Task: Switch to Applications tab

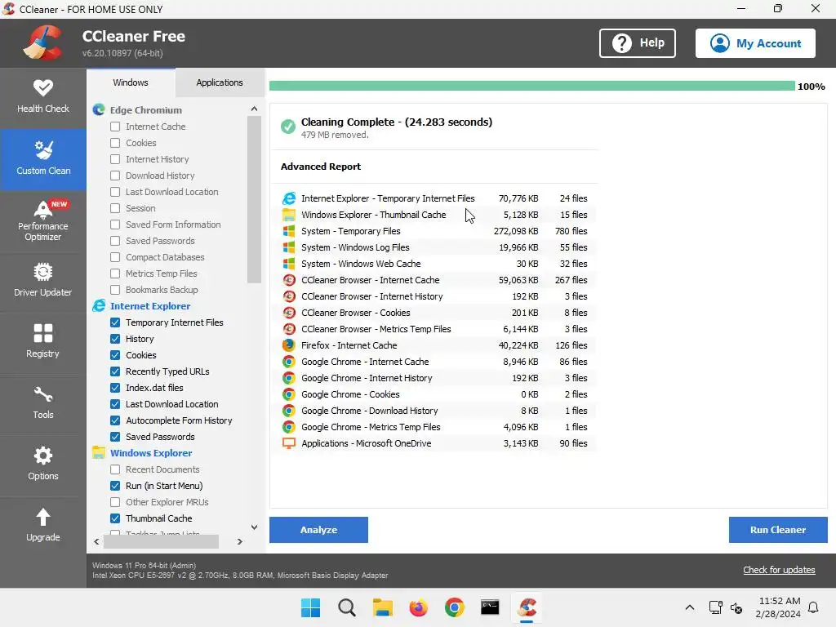Action: (219, 82)
